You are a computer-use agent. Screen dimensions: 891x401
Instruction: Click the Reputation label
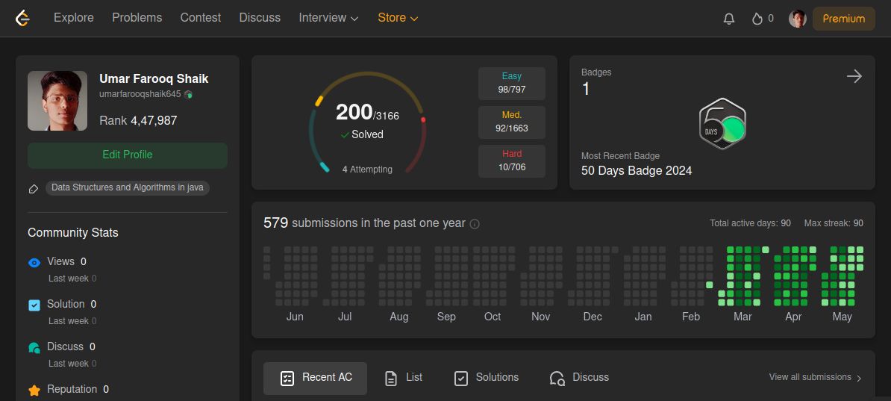[72, 390]
